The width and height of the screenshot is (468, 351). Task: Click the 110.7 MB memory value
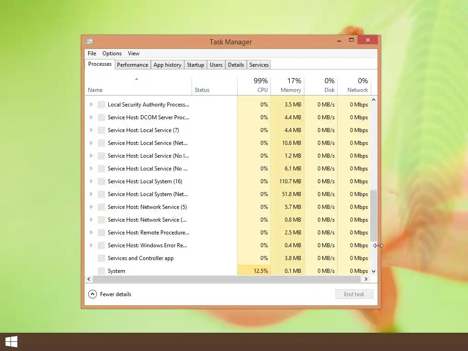tap(290, 181)
